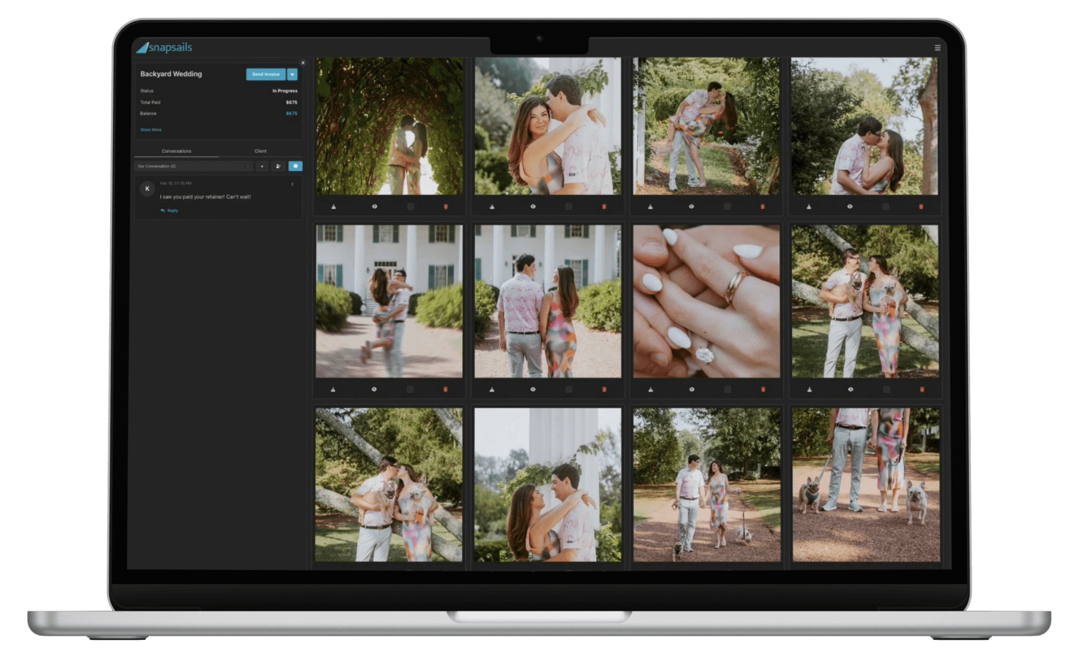Expand the Send Invoice dropdown arrow
This screenshot has width=1071, height=663.
(x=292, y=75)
